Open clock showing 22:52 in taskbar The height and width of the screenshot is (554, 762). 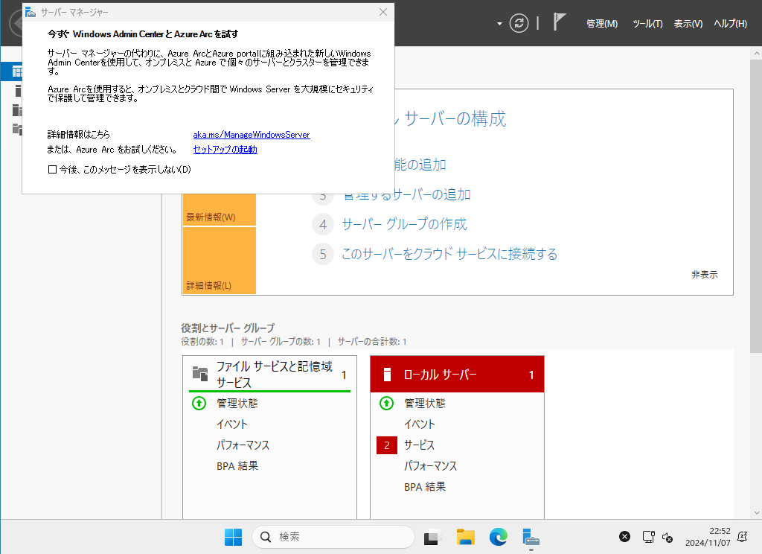(x=708, y=536)
